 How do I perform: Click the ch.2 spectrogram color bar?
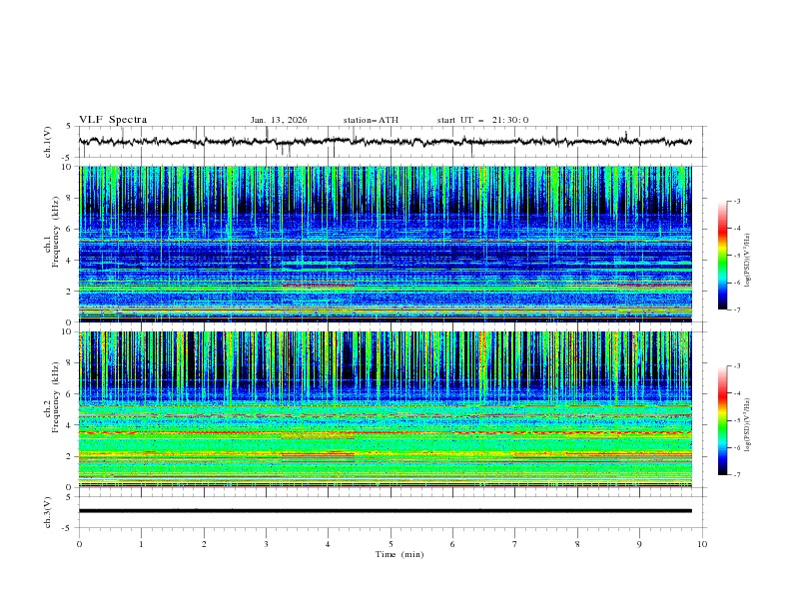722,420
